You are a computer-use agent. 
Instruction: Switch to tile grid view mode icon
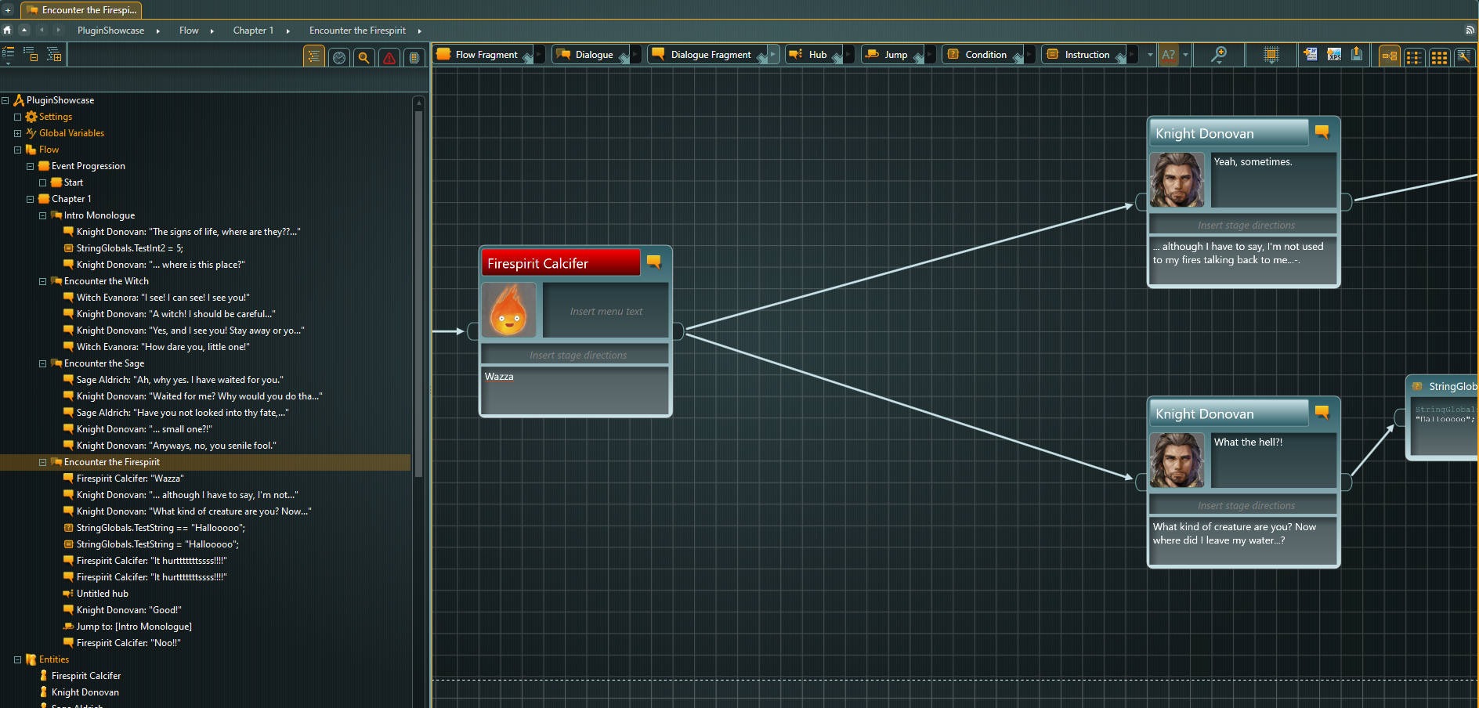(1439, 56)
